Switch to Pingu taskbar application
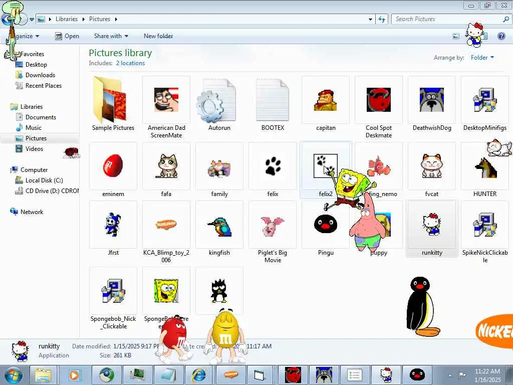 (417, 375)
